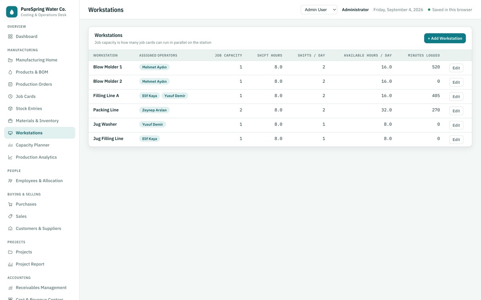The height and width of the screenshot is (300, 481).
Task: Click the Receivables Management bars icon
Action: 10,288
